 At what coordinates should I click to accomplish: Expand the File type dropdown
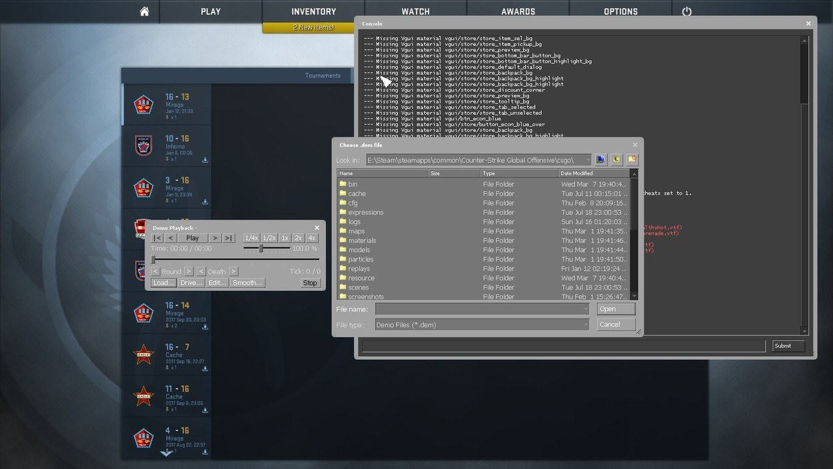click(586, 325)
